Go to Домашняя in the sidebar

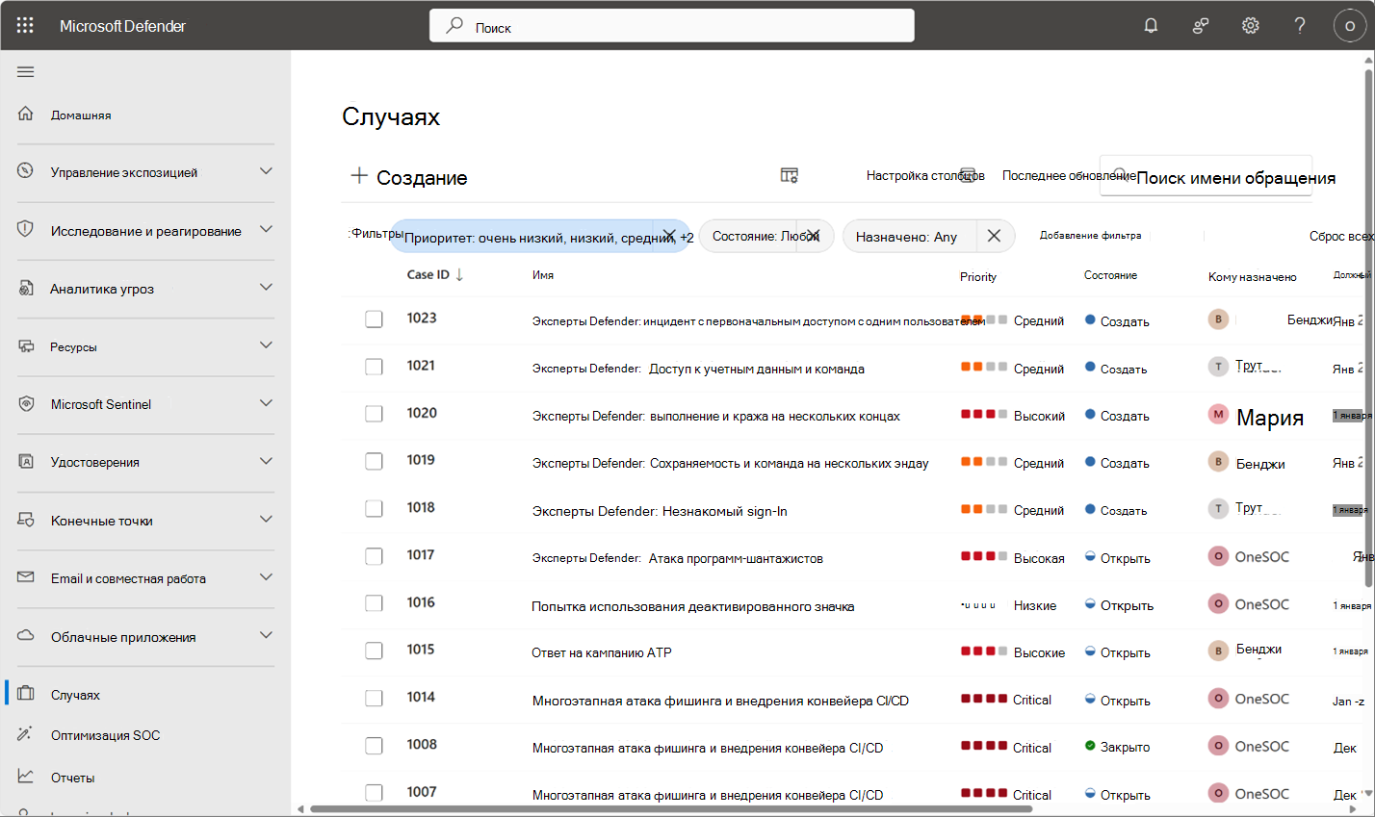[81, 115]
